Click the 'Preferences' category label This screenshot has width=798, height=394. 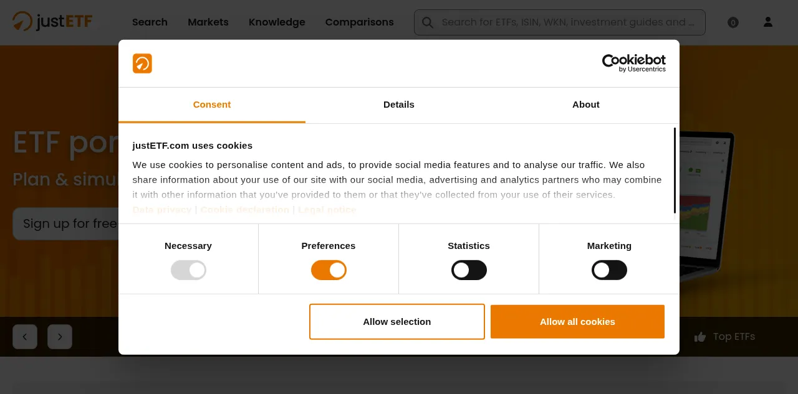329,246
